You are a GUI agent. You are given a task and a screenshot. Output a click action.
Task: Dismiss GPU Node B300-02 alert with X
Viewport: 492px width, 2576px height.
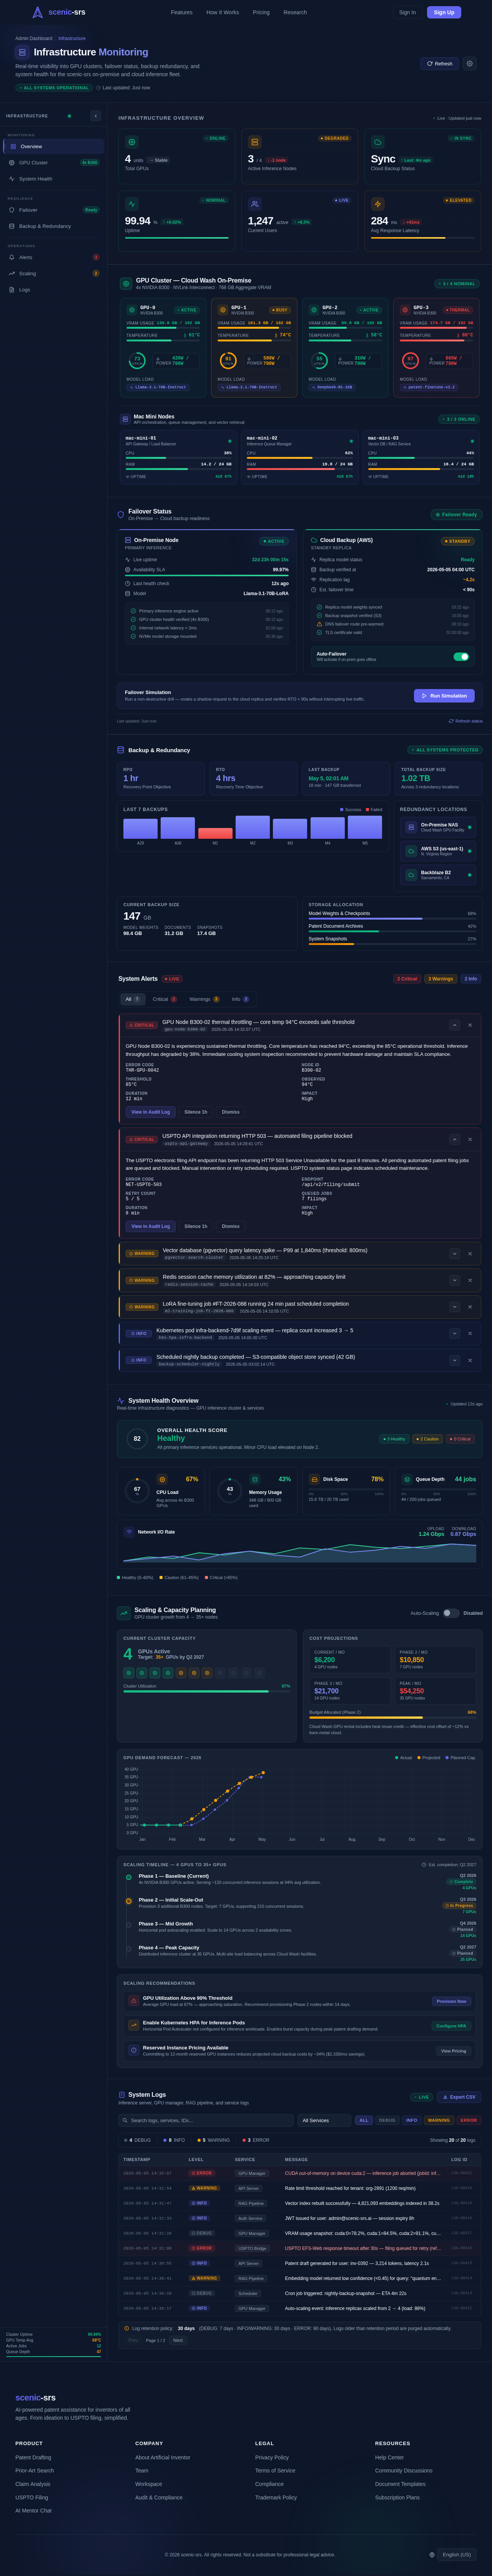coord(470,1025)
